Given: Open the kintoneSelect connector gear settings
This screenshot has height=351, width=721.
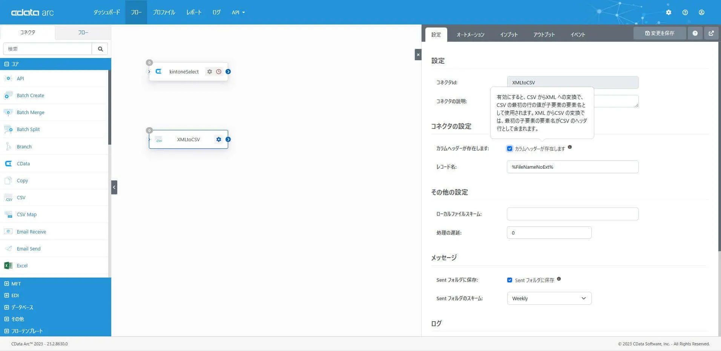Looking at the screenshot, I should (x=210, y=72).
